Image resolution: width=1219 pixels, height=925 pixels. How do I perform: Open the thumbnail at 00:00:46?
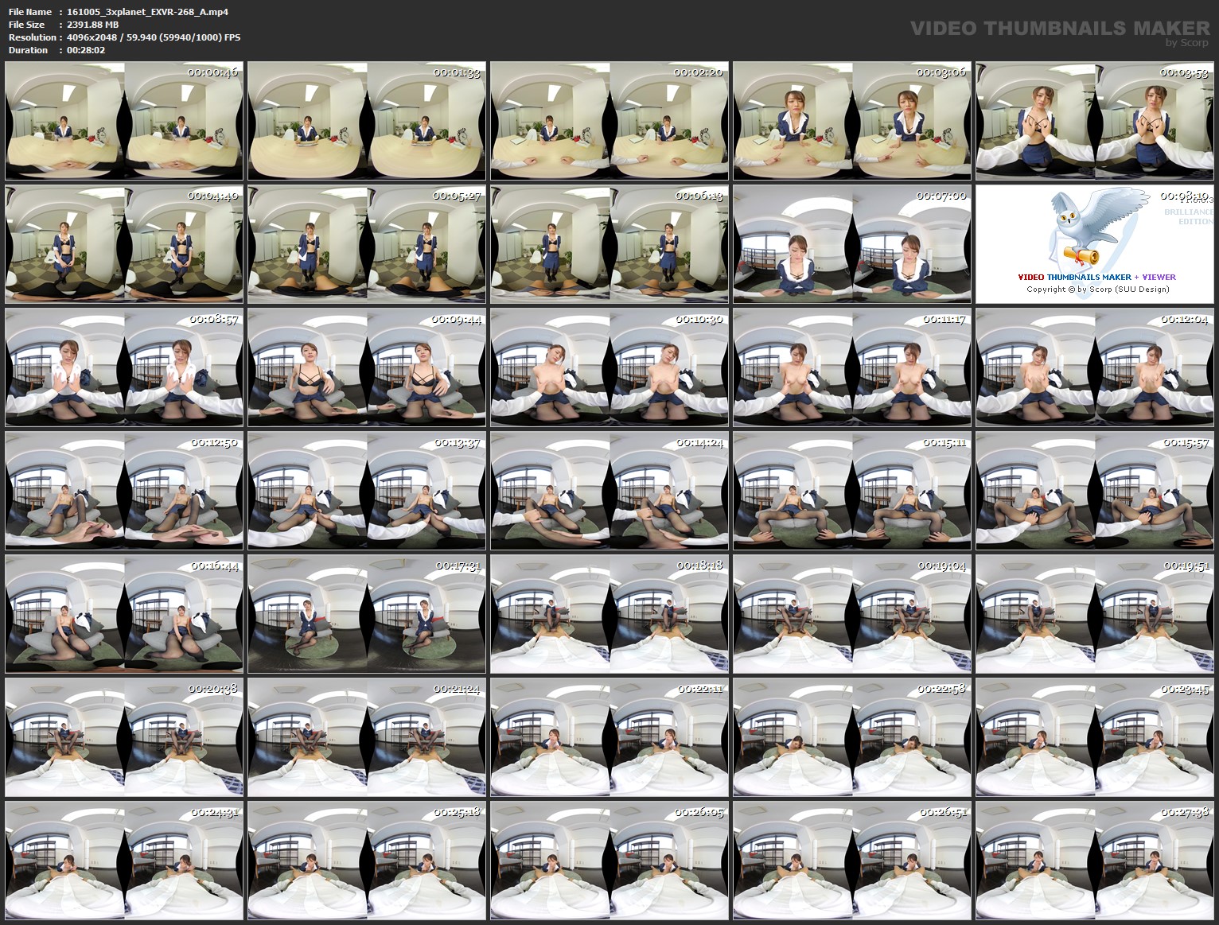tap(123, 119)
